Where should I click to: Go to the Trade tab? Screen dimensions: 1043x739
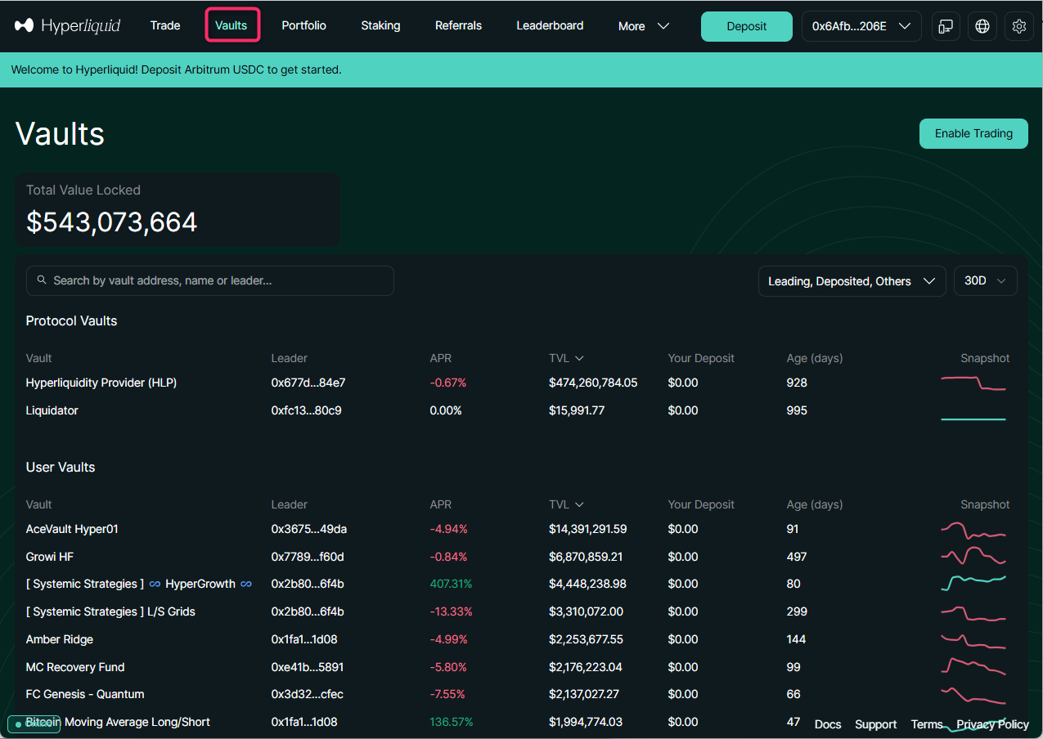coord(165,26)
